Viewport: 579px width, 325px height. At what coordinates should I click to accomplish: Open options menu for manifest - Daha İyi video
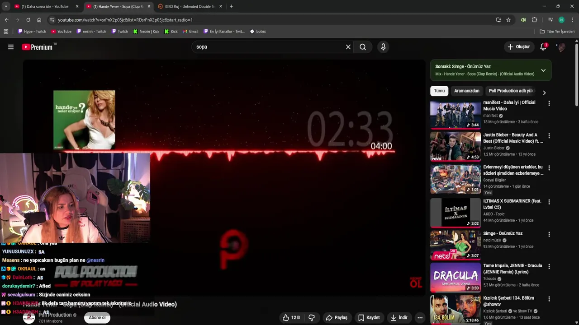(x=549, y=103)
